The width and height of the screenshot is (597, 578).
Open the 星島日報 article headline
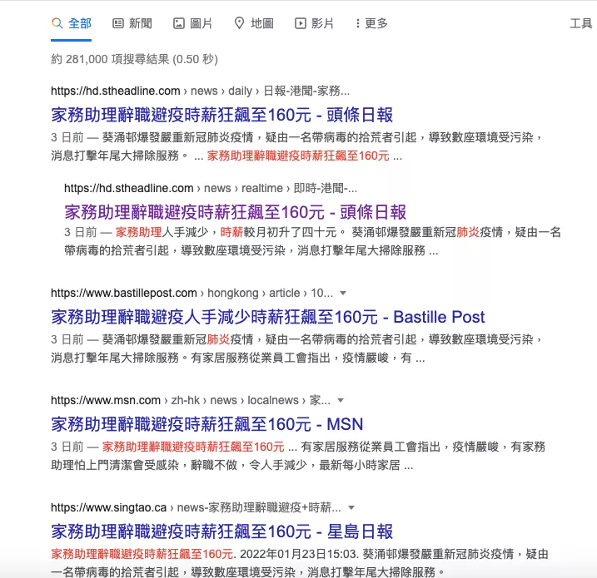(x=222, y=531)
